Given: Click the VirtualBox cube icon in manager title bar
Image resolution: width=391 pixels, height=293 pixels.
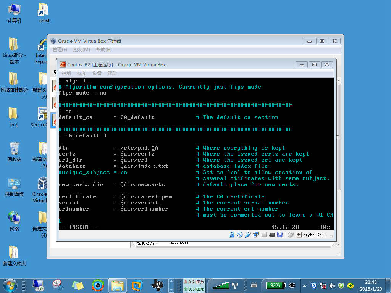Looking at the screenshot, I should pos(53,41).
